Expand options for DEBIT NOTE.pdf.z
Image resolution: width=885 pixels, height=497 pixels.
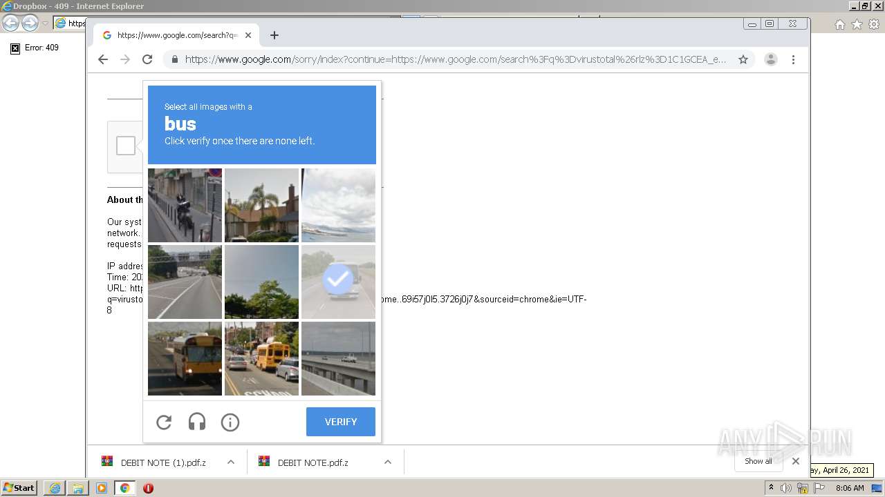pyautogui.click(x=388, y=462)
